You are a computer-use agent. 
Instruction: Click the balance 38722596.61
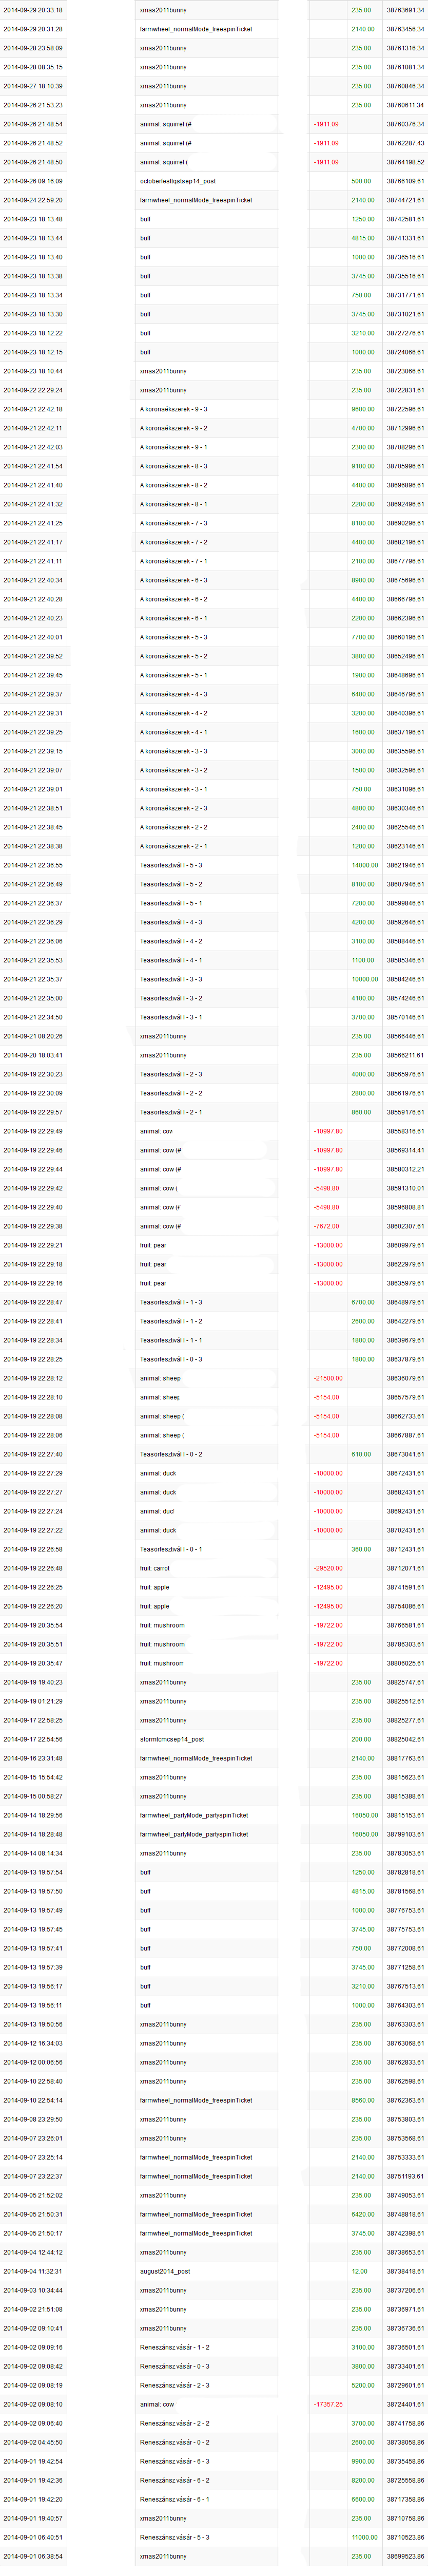click(x=405, y=409)
